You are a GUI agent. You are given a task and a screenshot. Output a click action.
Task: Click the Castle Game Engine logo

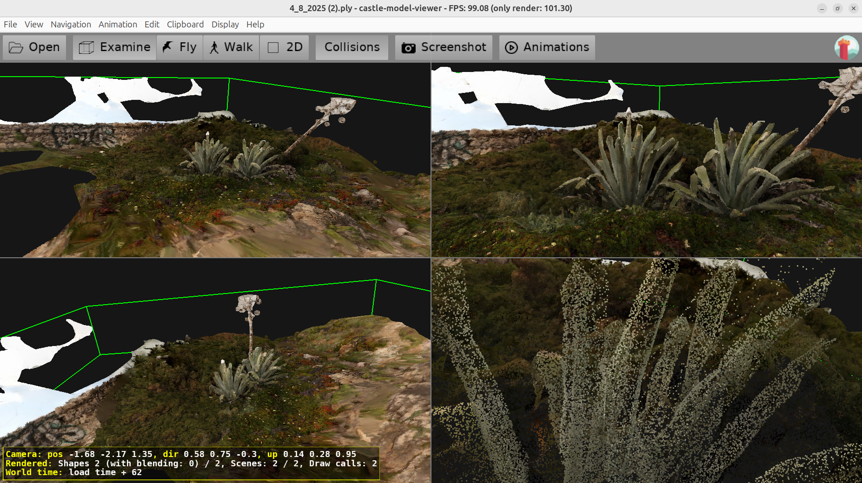pyautogui.click(x=846, y=47)
